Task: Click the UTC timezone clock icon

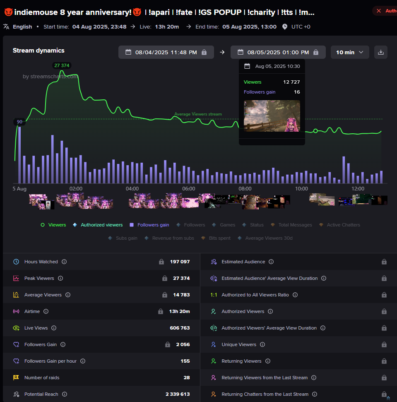Action: (x=285, y=26)
